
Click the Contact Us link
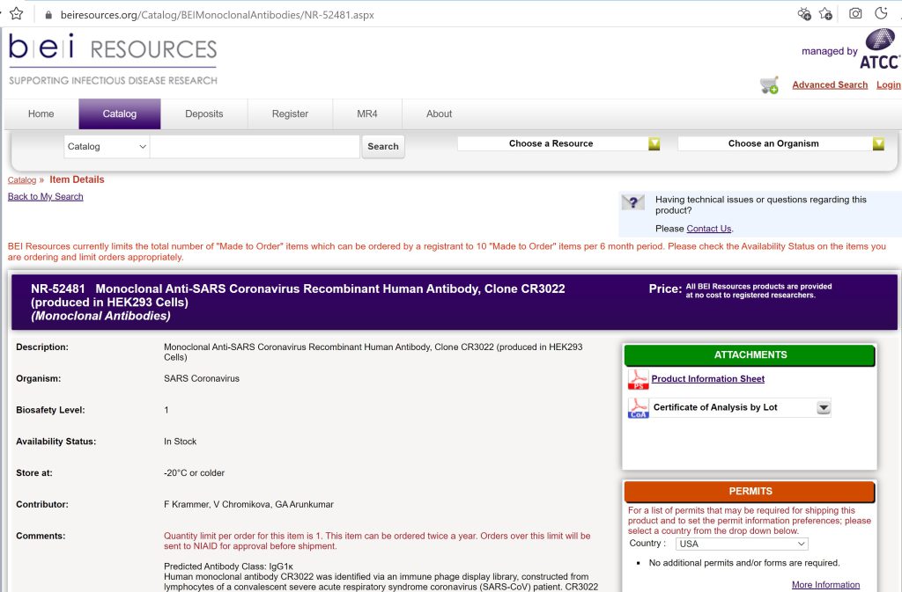click(x=709, y=229)
